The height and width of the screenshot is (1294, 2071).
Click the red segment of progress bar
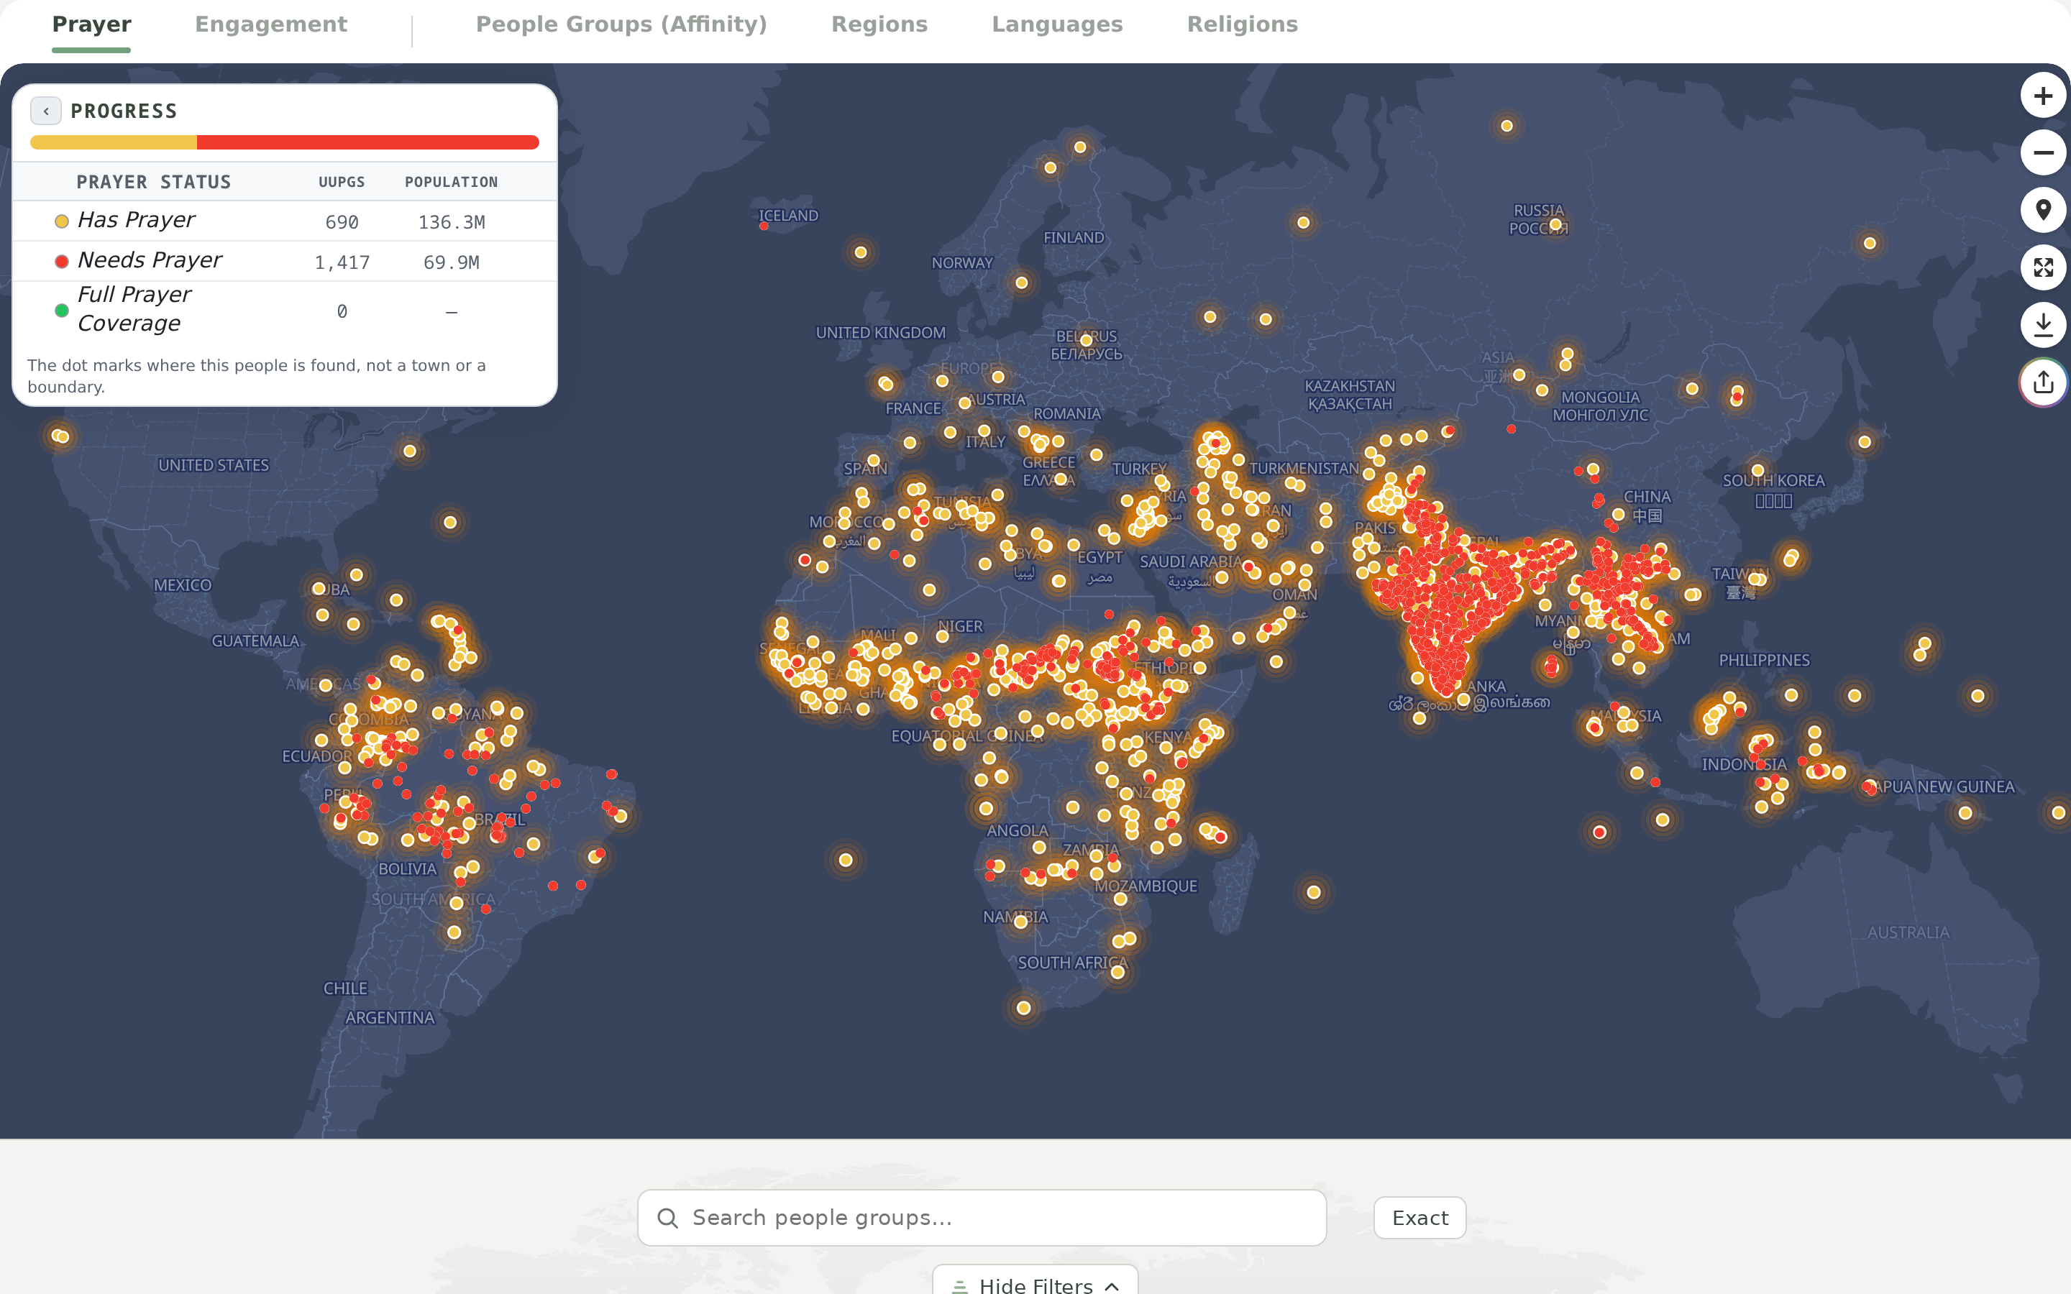click(x=368, y=143)
